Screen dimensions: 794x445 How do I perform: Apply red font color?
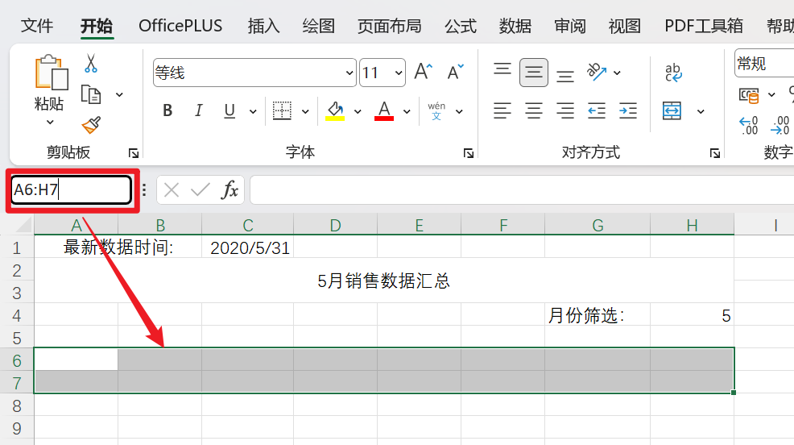[384, 110]
